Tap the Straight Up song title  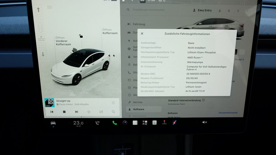pos(63,101)
